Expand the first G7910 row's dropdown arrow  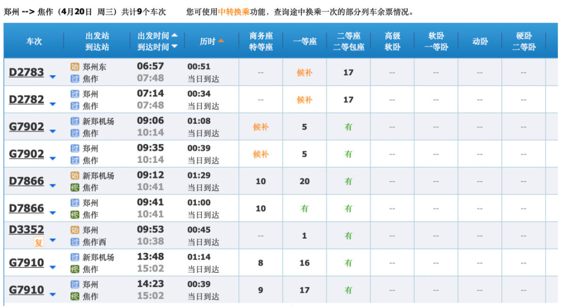click(52, 267)
